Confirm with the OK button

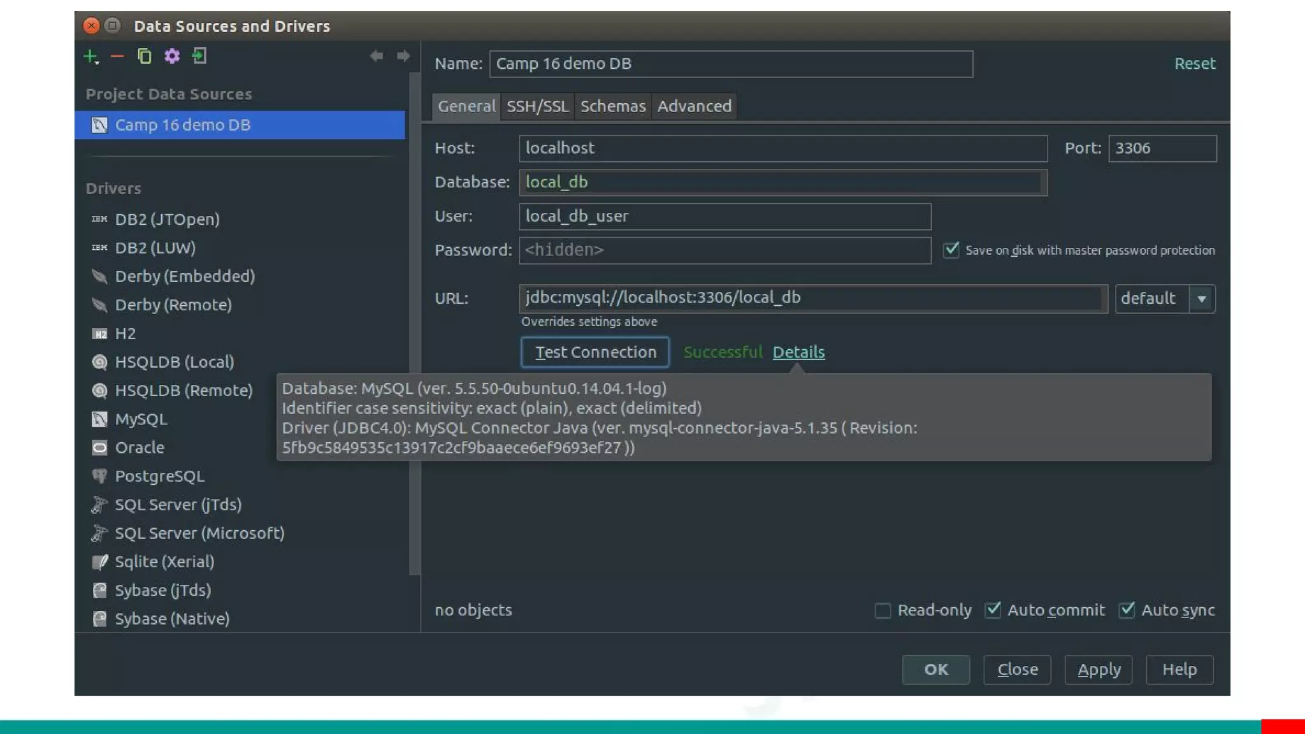coord(936,670)
